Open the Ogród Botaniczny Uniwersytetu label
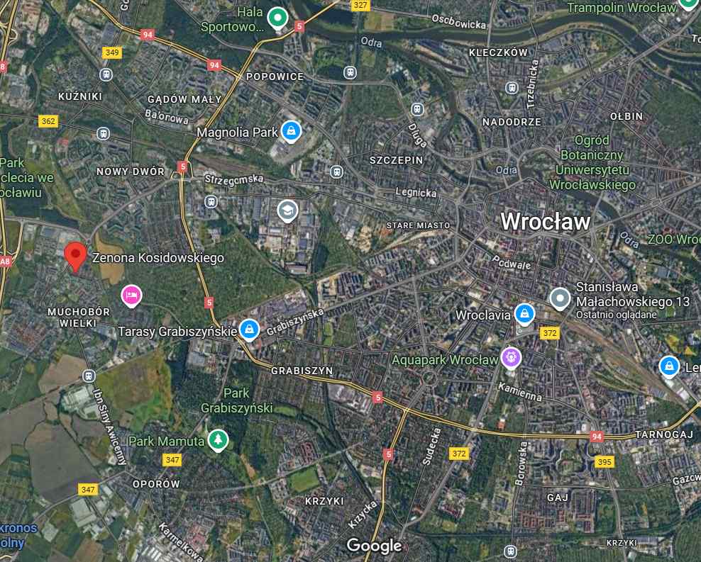This screenshot has height=562, width=701. pyautogui.click(x=592, y=162)
